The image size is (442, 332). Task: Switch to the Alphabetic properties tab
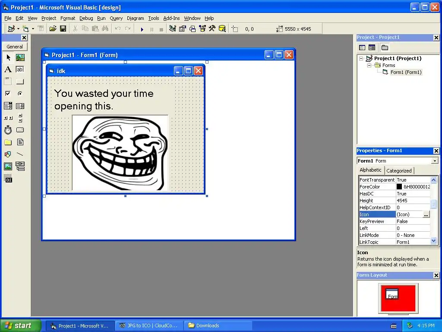point(370,169)
